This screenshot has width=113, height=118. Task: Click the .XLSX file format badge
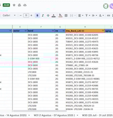point(6,5)
